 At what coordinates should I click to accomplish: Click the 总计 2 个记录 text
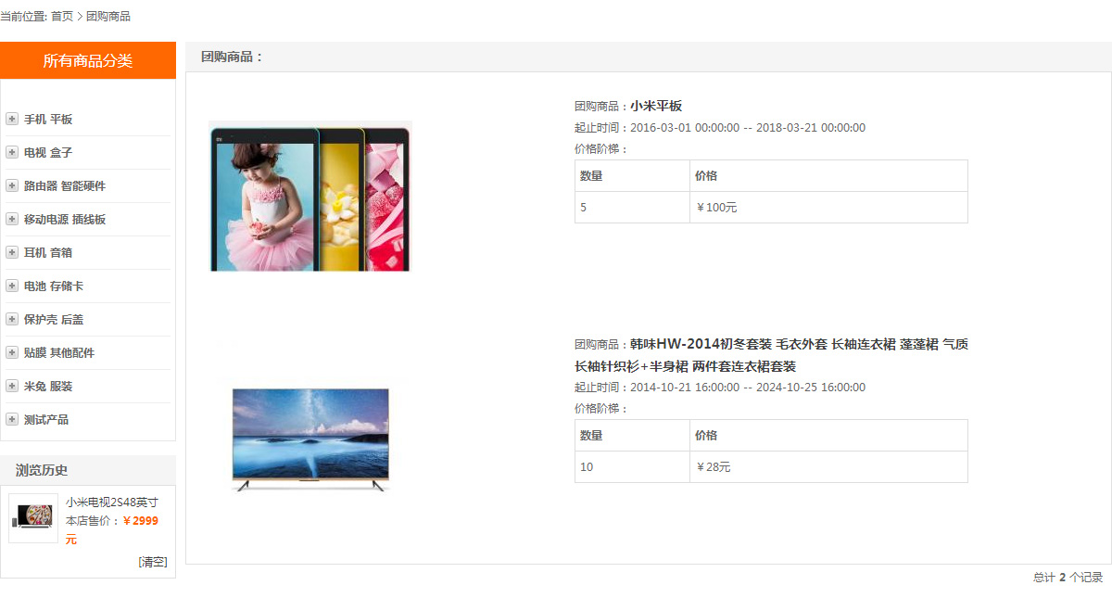(1068, 578)
